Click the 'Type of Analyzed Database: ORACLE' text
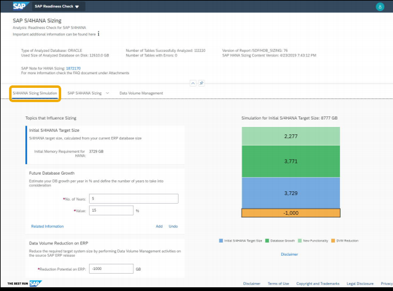393x291 pixels. click(52, 51)
